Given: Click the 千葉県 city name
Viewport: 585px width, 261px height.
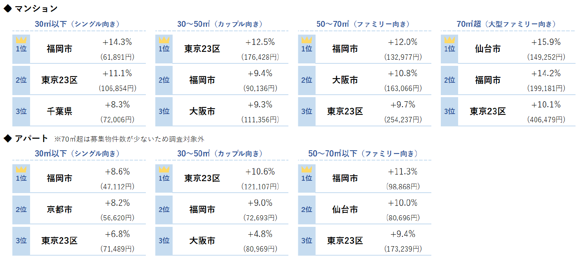Looking at the screenshot, I should pos(59,111).
